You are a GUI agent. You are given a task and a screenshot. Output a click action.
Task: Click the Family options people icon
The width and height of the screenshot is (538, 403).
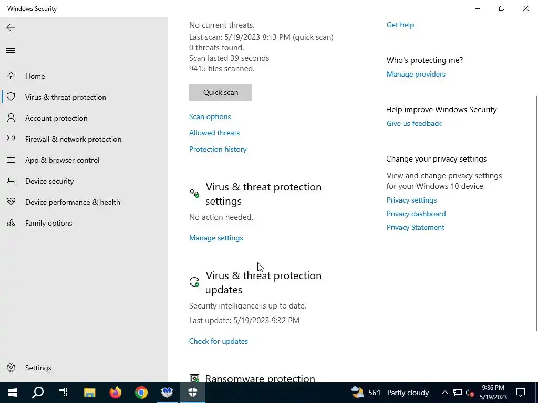pyautogui.click(x=11, y=223)
